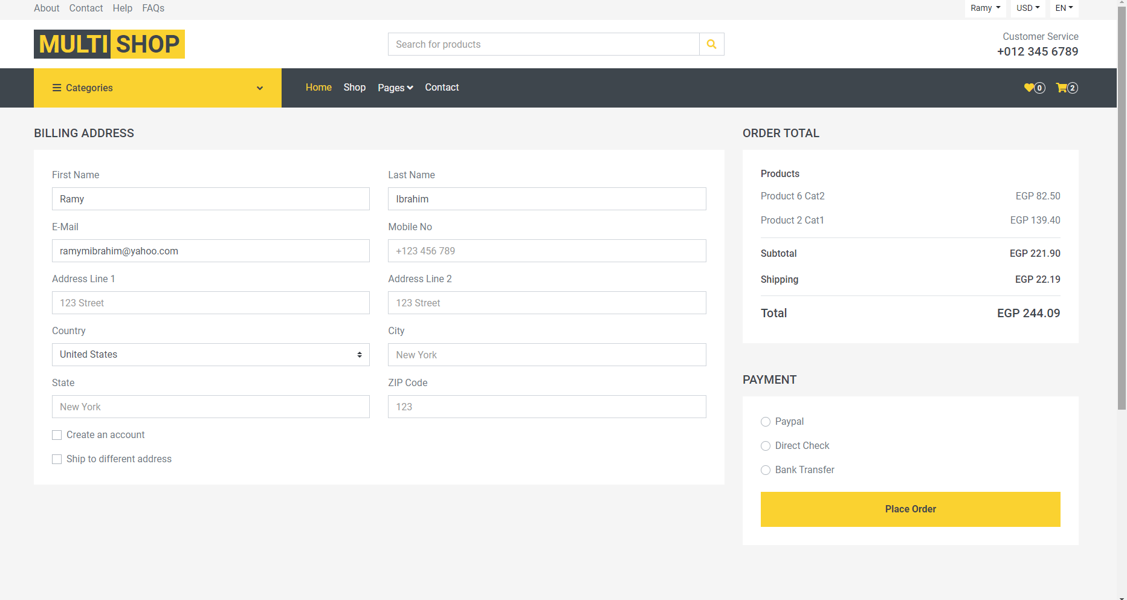Viewport: 1127px width, 600px height.
Task: Expand the Categories dropdown
Action: point(260,88)
